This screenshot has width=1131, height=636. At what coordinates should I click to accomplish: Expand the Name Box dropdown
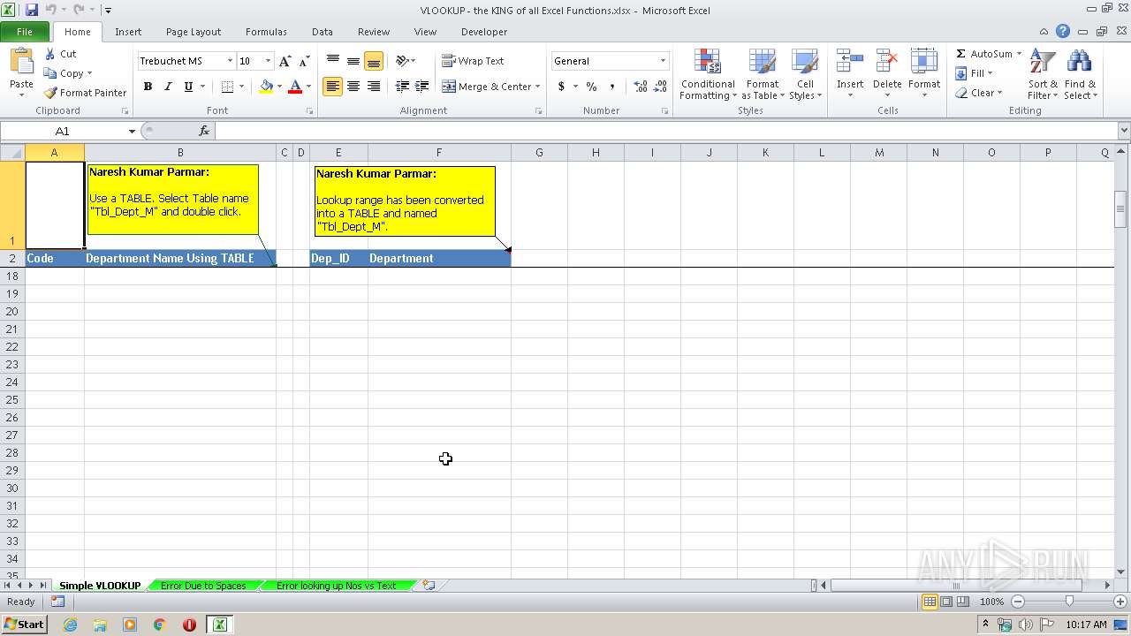tap(132, 131)
